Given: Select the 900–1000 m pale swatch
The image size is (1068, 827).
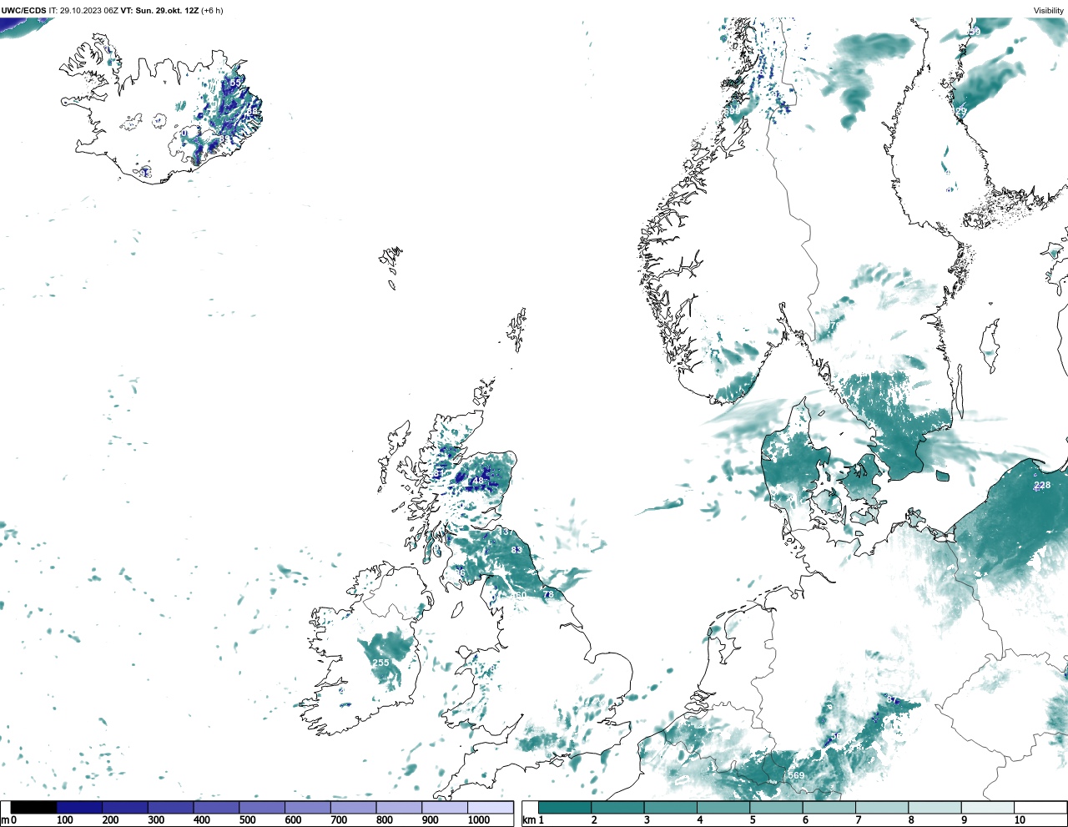Looking at the screenshot, I should click(x=445, y=808).
